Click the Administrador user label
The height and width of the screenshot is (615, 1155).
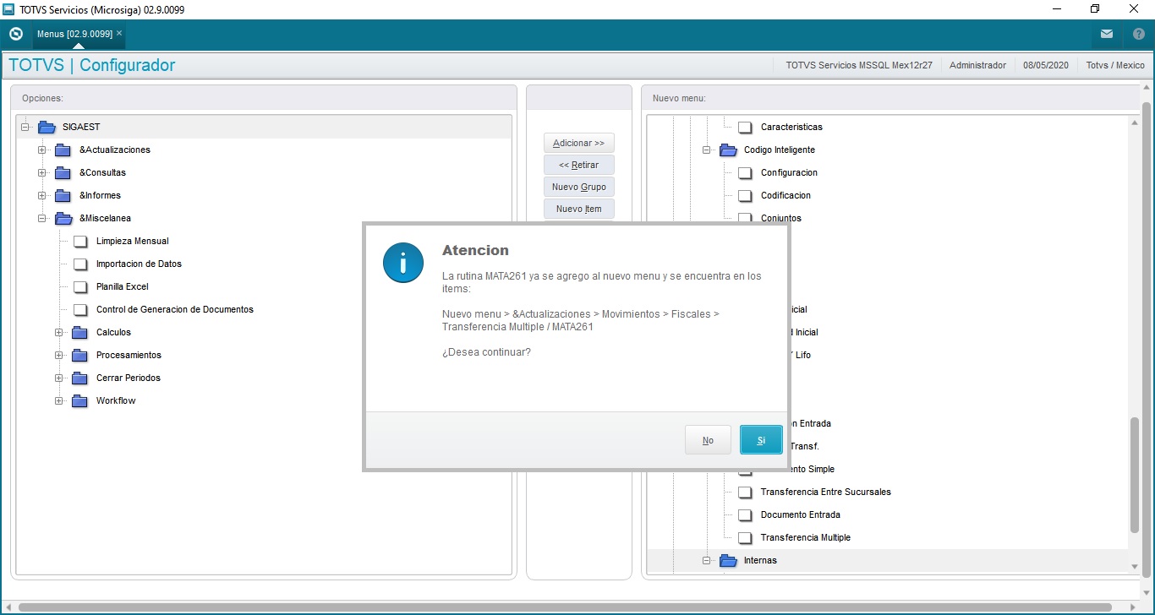point(977,65)
